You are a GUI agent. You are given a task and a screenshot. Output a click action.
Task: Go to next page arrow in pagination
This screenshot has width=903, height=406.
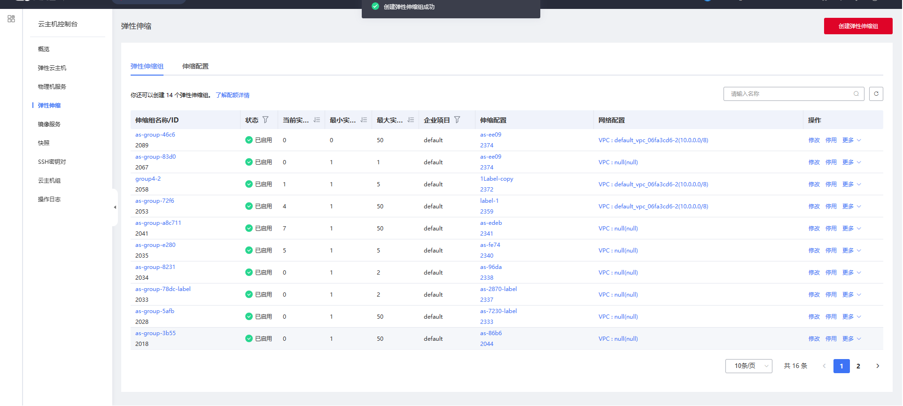(877, 366)
